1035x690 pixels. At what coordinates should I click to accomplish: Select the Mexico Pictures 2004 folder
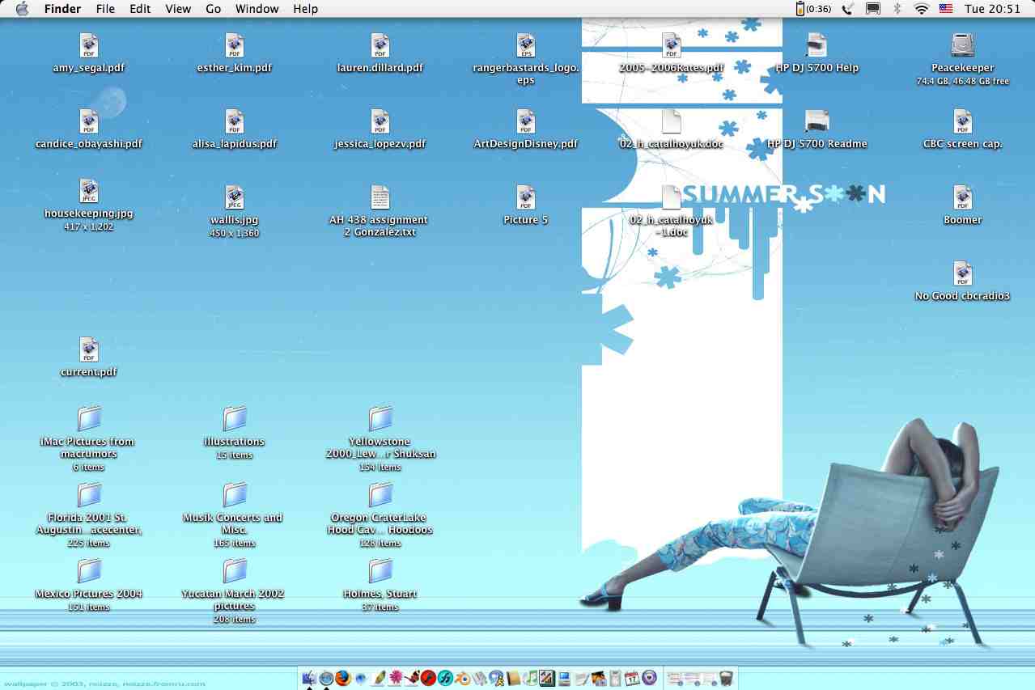pos(89,571)
